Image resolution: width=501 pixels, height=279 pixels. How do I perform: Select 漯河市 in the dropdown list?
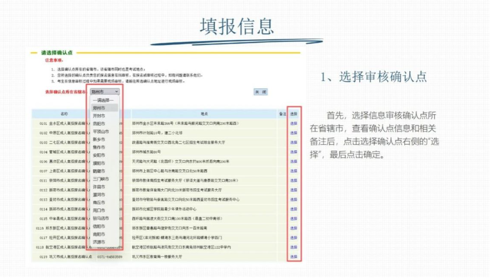coord(99,195)
